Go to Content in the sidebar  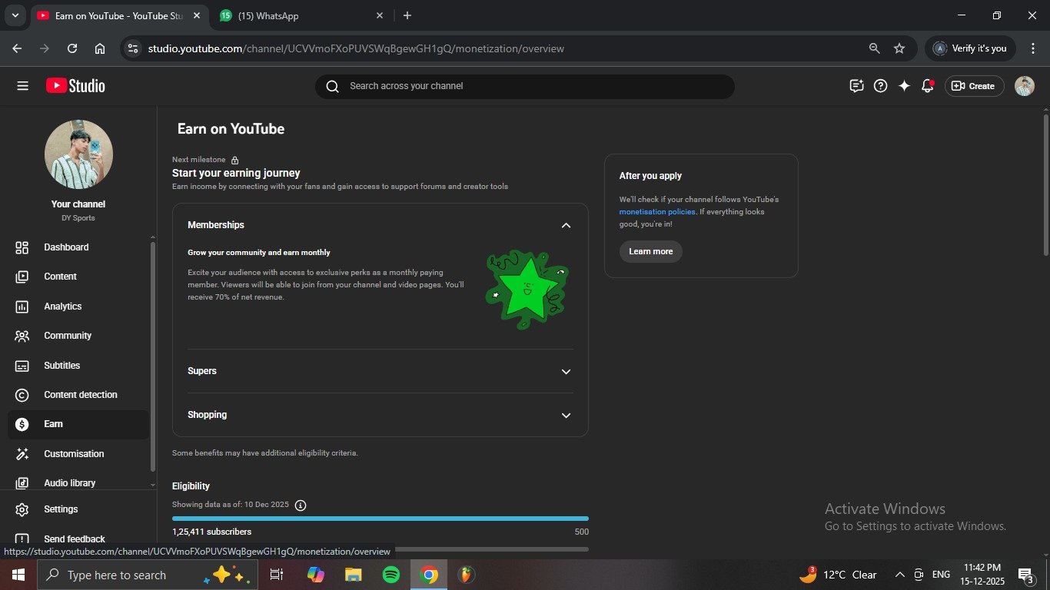[x=60, y=277]
